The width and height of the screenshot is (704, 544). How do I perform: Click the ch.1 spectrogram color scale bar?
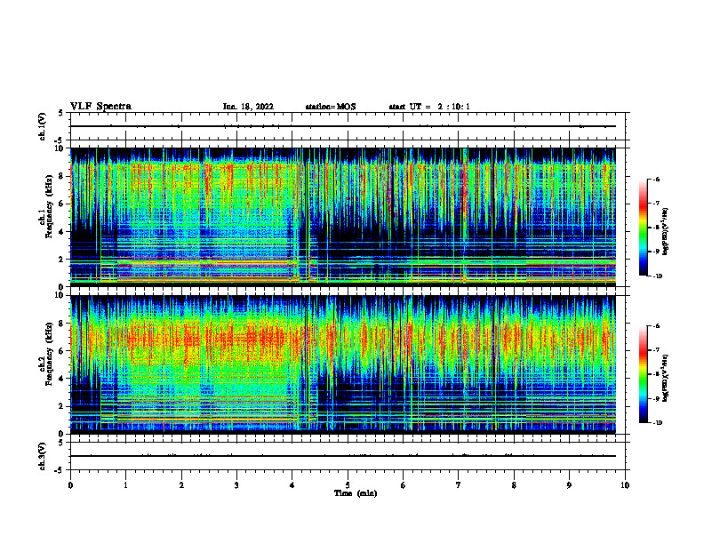click(644, 228)
